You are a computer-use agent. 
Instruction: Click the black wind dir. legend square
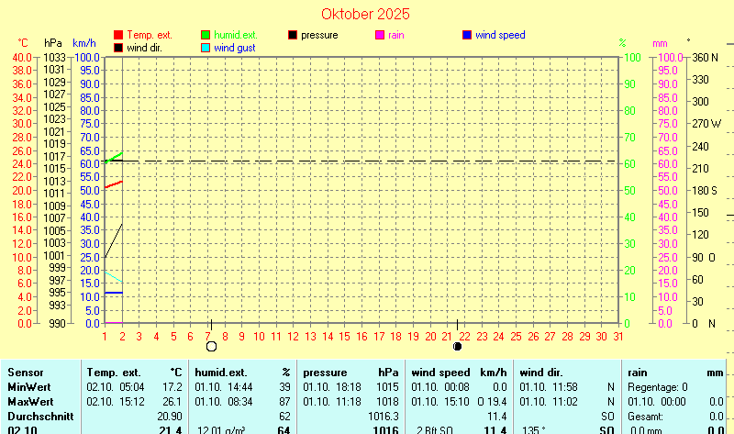pyautogui.click(x=118, y=48)
